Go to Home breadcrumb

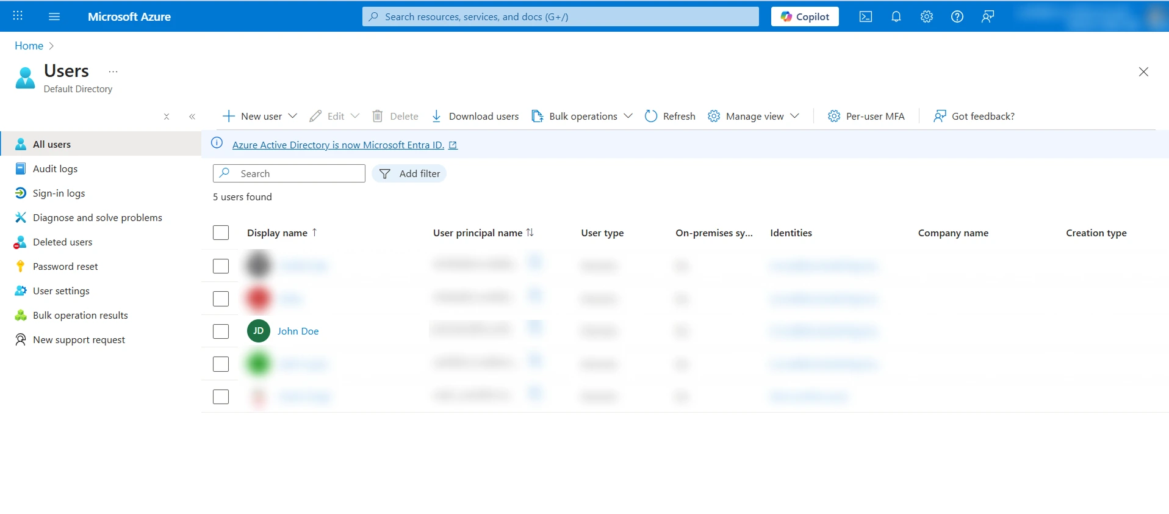[x=29, y=46]
